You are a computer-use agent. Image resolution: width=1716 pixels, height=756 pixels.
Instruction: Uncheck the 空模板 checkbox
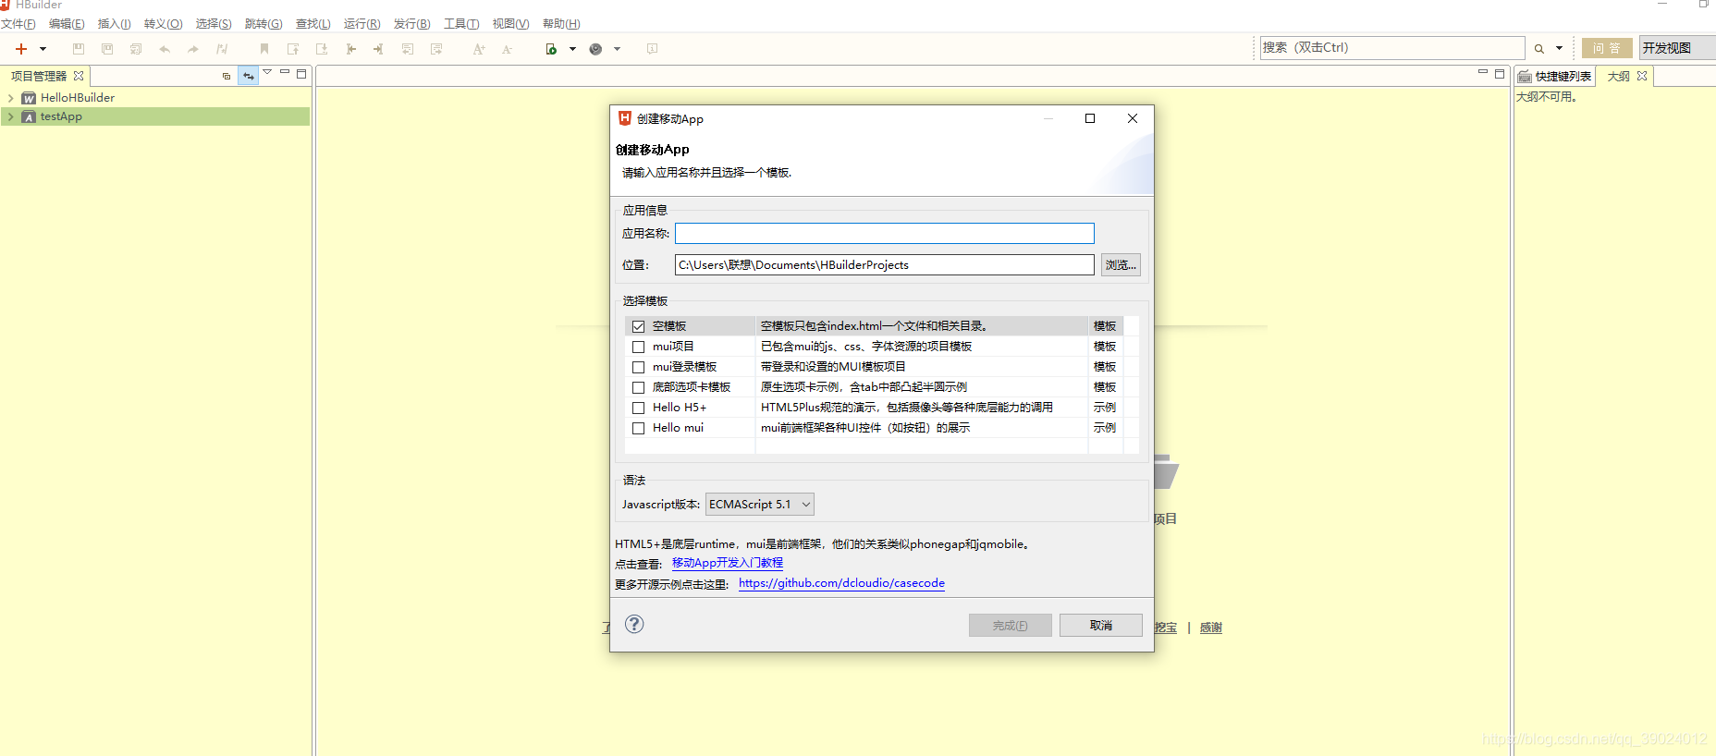point(638,326)
